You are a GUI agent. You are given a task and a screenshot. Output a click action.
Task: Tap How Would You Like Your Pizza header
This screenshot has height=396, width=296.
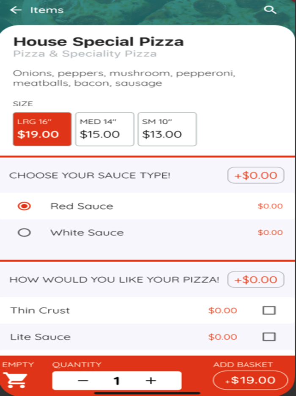pos(114,280)
